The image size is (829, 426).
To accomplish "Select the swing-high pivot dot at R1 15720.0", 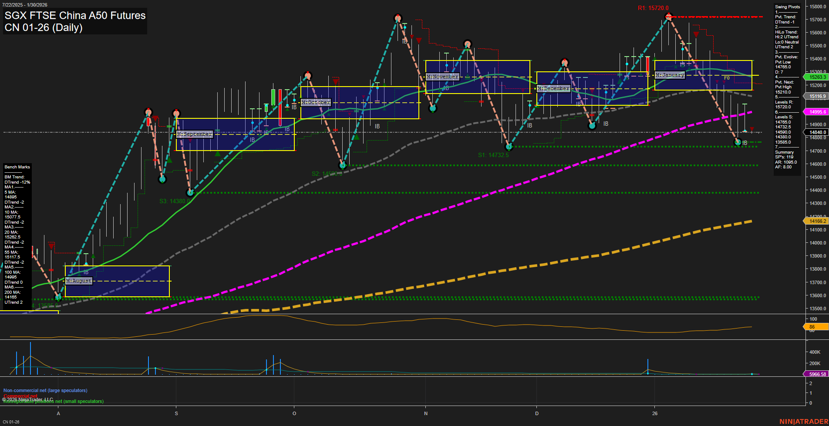I will click(x=669, y=17).
